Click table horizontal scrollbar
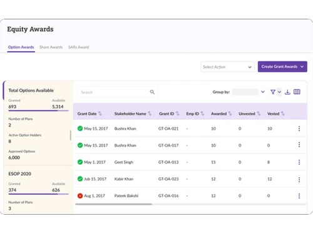The image size is (313, 234). click(x=114, y=204)
